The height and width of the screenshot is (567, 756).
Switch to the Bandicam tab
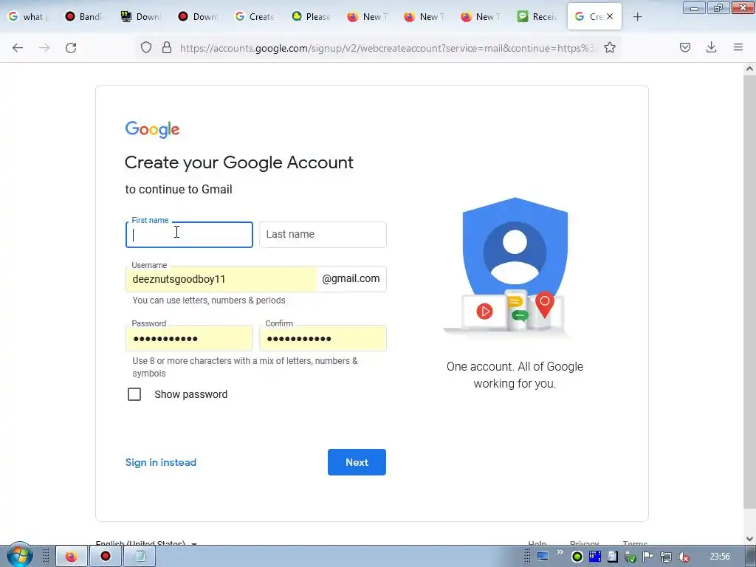point(85,17)
